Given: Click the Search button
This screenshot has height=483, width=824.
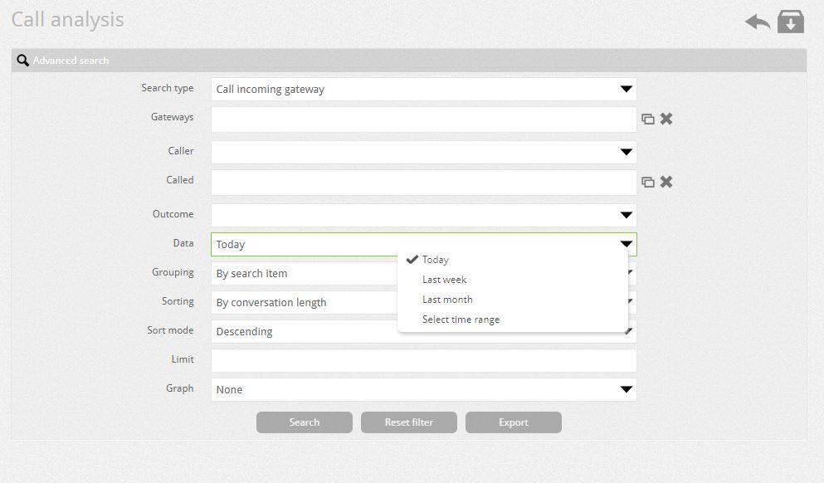Looking at the screenshot, I should pos(305,422).
